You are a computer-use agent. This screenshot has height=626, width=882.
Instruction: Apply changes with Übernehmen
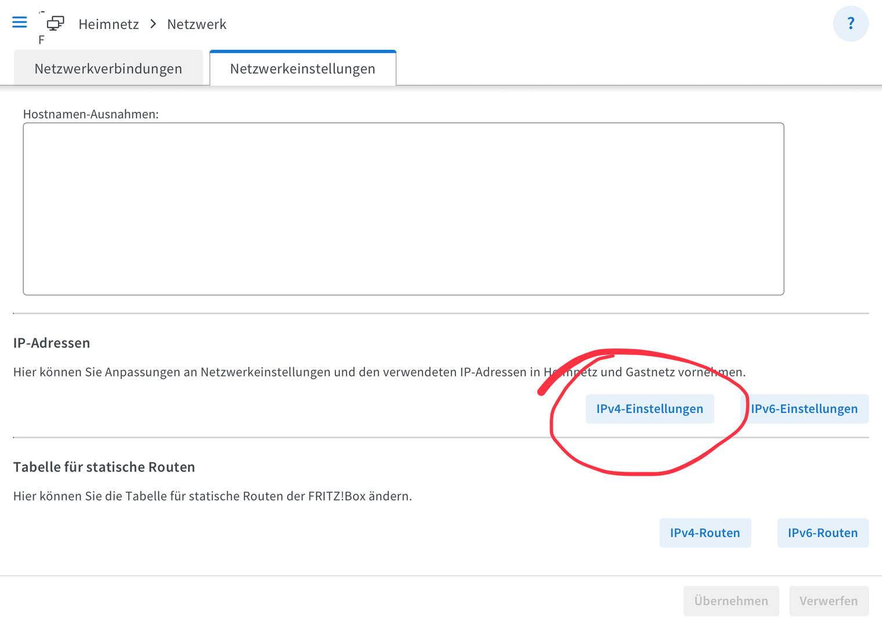tap(731, 601)
